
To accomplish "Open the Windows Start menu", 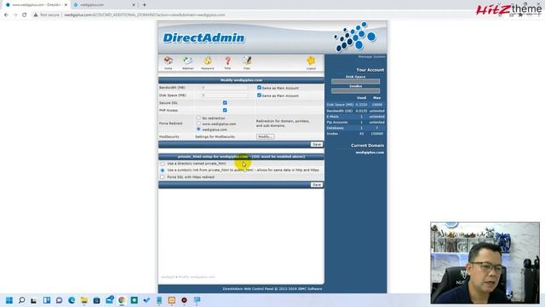I will click(x=9, y=300).
